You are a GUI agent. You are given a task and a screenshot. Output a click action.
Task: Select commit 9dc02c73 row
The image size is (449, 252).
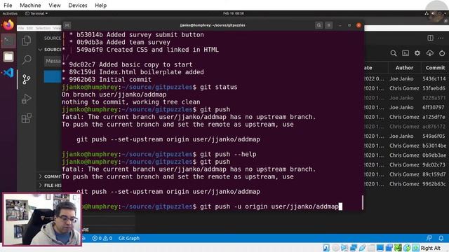[406, 165]
